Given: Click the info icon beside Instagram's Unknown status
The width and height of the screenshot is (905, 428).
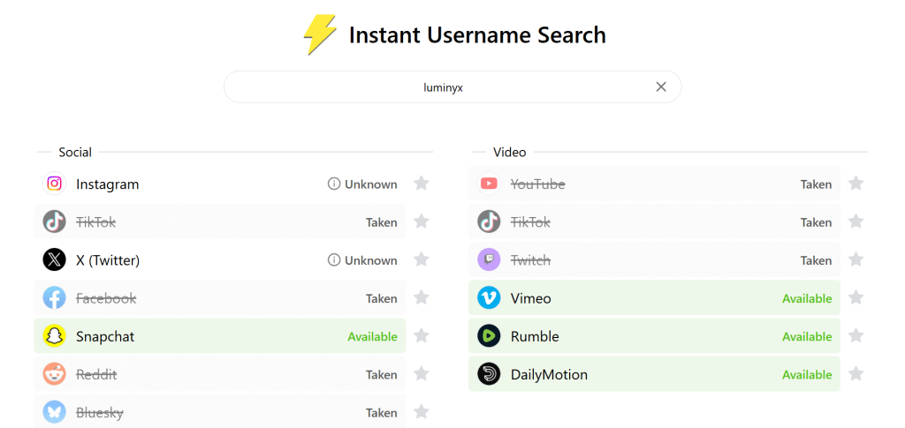Looking at the screenshot, I should [x=334, y=184].
